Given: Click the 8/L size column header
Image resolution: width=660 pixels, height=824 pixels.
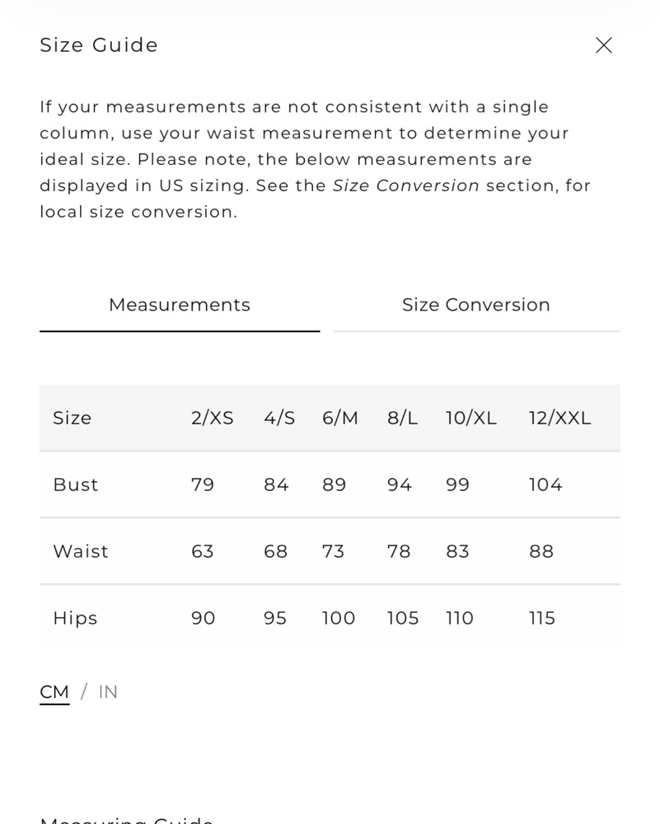Looking at the screenshot, I should coord(403,419).
